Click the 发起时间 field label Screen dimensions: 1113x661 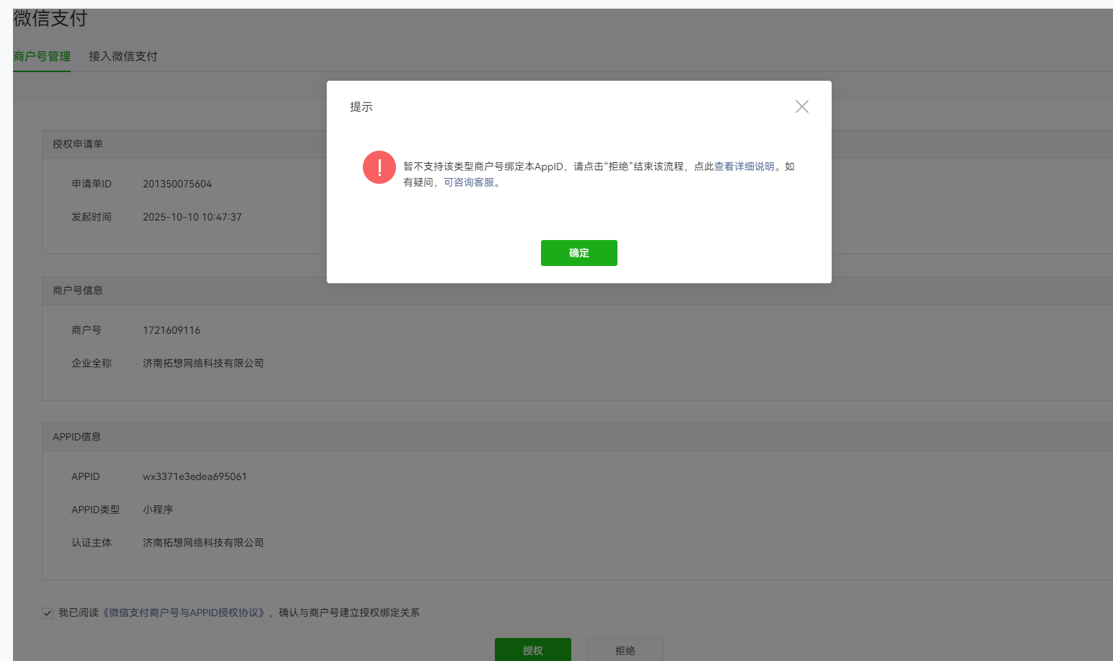coord(92,217)
